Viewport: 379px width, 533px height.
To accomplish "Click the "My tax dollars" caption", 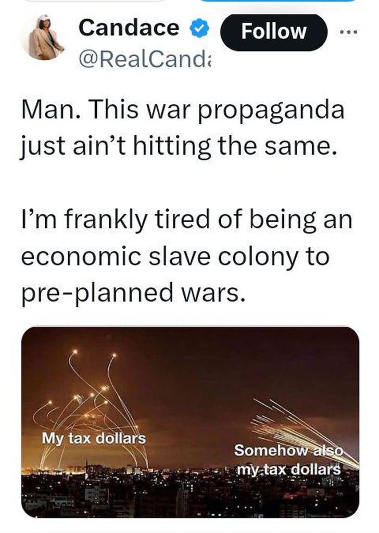I will (94, 438).
